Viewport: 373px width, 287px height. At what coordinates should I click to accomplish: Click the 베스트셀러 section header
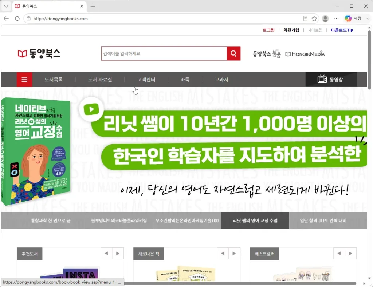pyautogui.click(x=264, y=254)
